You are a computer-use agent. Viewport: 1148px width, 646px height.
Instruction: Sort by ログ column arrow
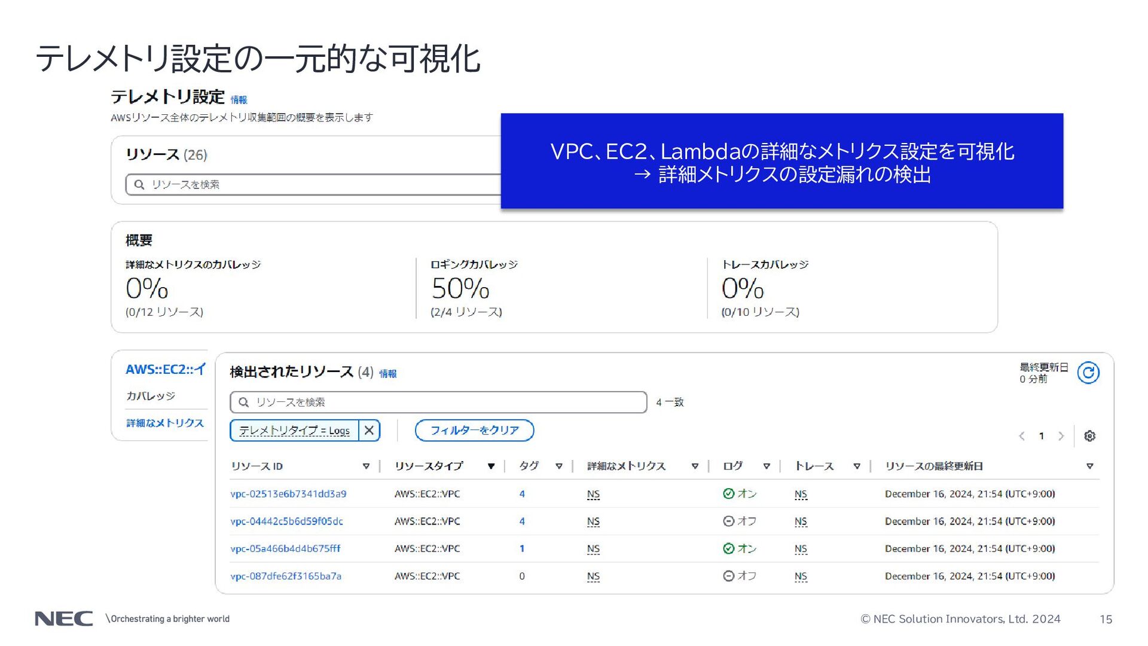coord(767,466)
